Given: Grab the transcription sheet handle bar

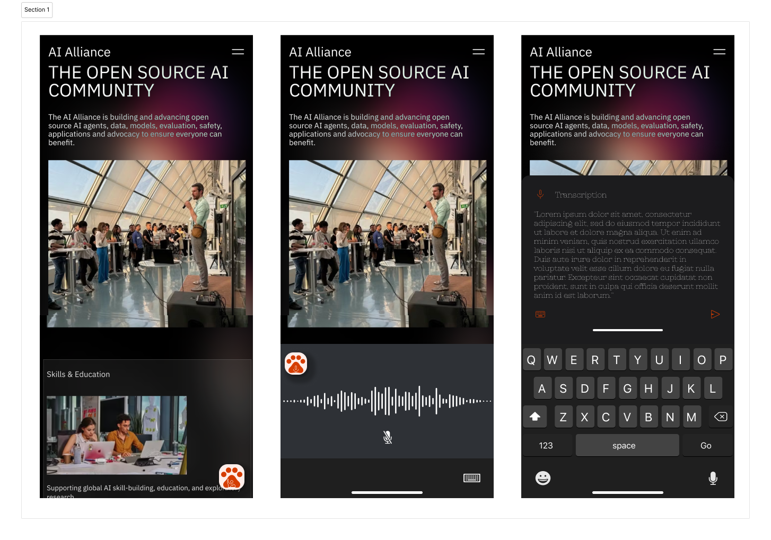Looking at the screenshot, I should (628, 330).
